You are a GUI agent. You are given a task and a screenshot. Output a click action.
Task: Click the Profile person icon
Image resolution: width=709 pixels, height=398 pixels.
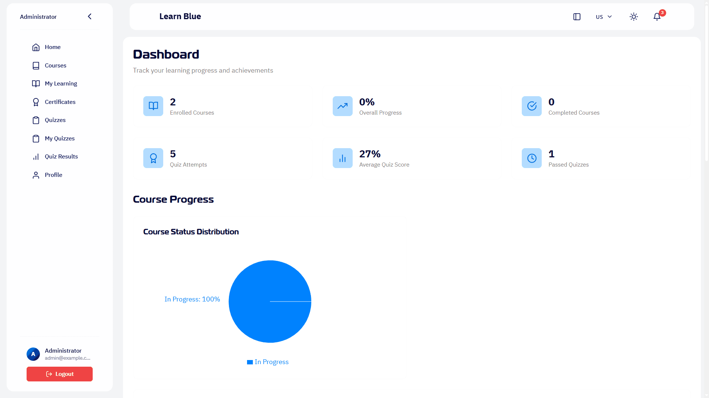[36, 175]
